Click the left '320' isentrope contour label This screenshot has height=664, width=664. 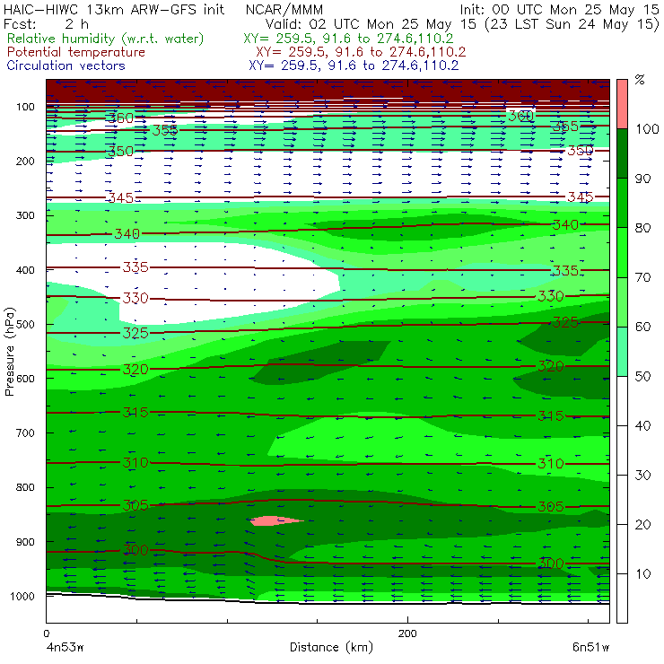pyautogui.click(x=135, y=370)
